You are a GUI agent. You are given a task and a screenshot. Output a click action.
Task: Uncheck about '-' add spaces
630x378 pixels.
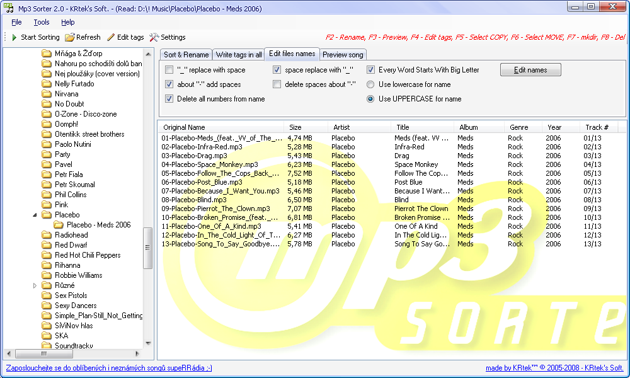[169, 84]
